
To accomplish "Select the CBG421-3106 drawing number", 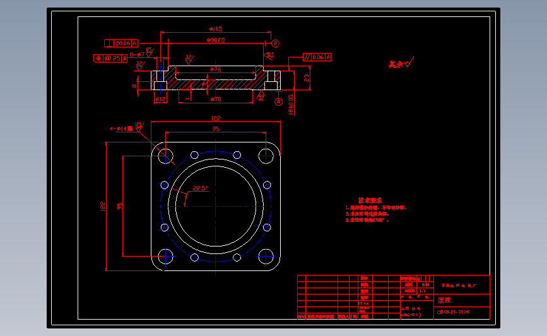I will 454,312.
